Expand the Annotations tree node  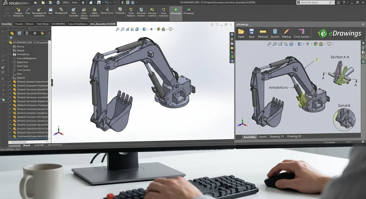coord(10,54)
